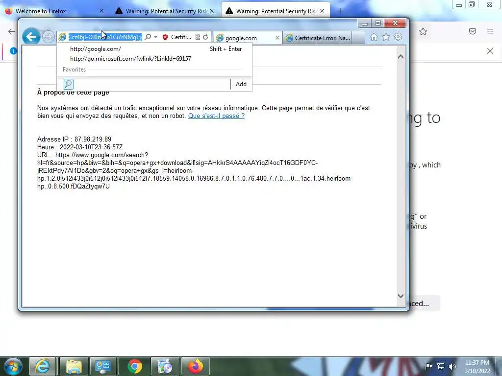
Task: Maximize the Internet Explorer window
Action: 378,23
